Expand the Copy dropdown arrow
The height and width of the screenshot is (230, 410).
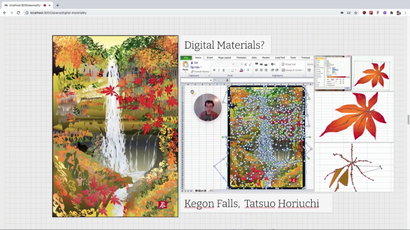[201, 67]
